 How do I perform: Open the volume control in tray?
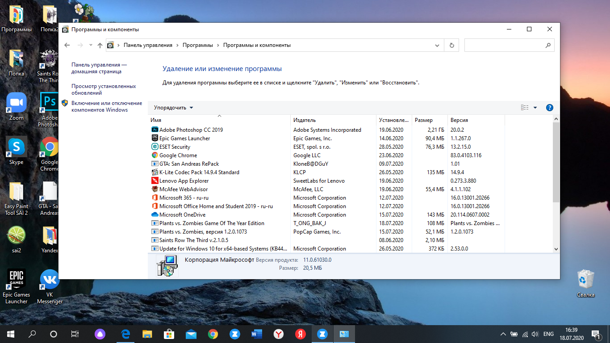[x=535, y=334]
